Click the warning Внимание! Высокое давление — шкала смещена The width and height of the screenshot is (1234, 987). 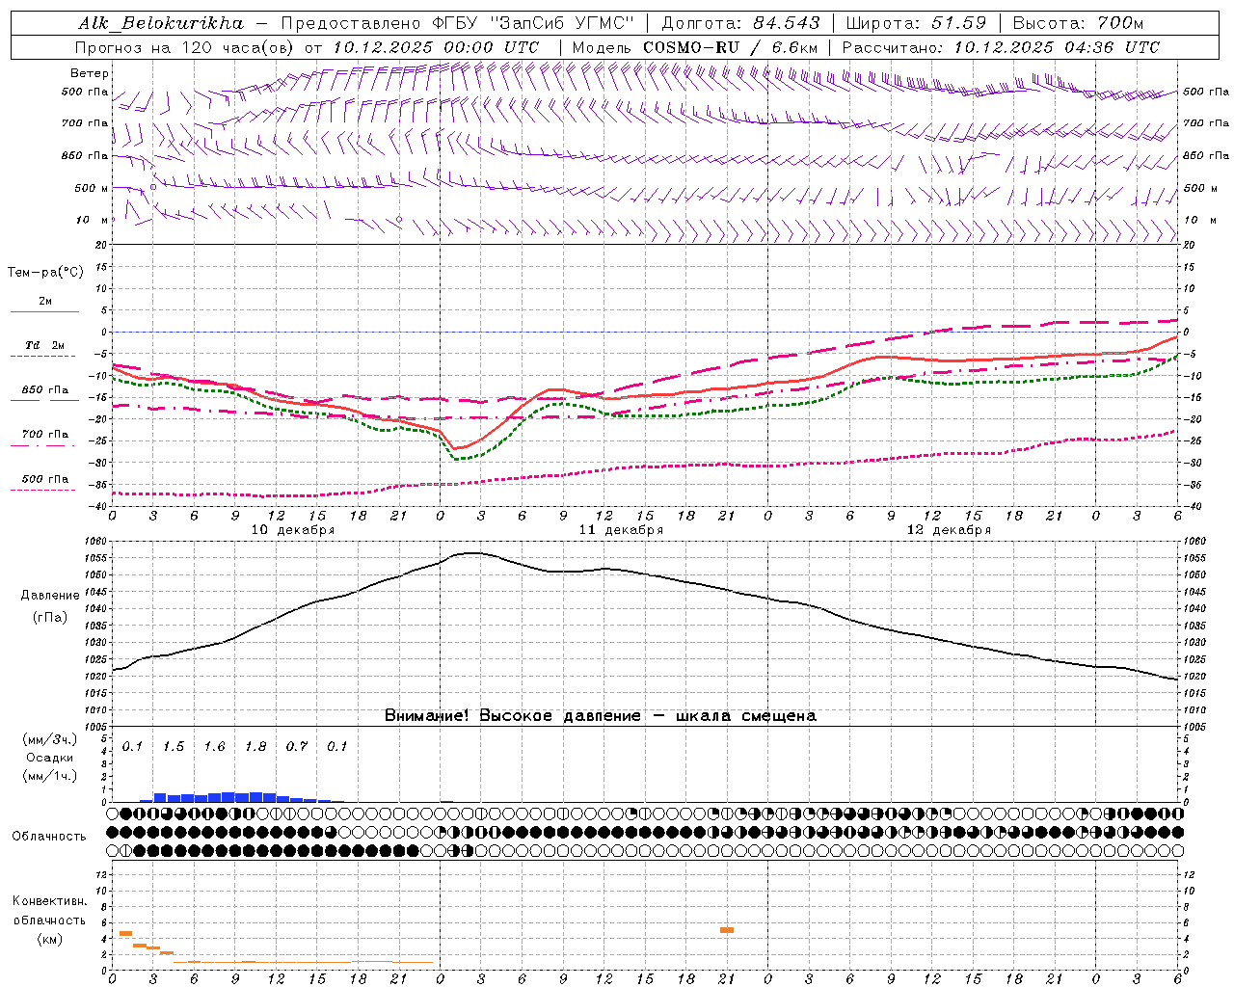click(600, 715)
